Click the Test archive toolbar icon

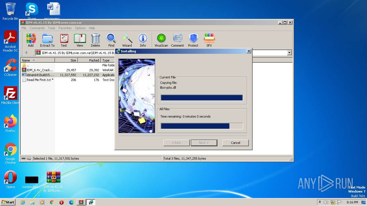click(x=64, y=40)
